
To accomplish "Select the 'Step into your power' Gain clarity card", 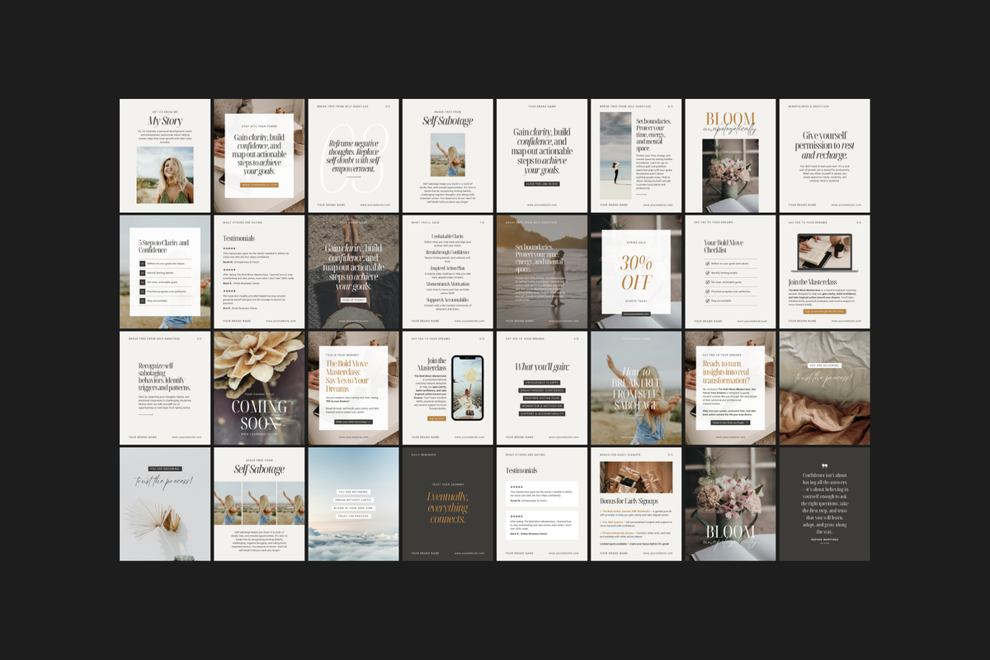I will 259,156.
